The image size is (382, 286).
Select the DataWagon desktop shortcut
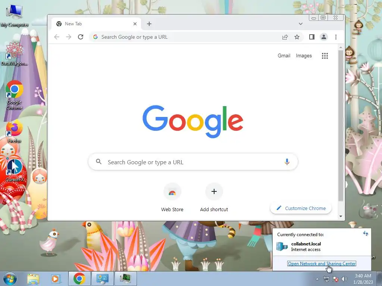click(x=14, y=54)
